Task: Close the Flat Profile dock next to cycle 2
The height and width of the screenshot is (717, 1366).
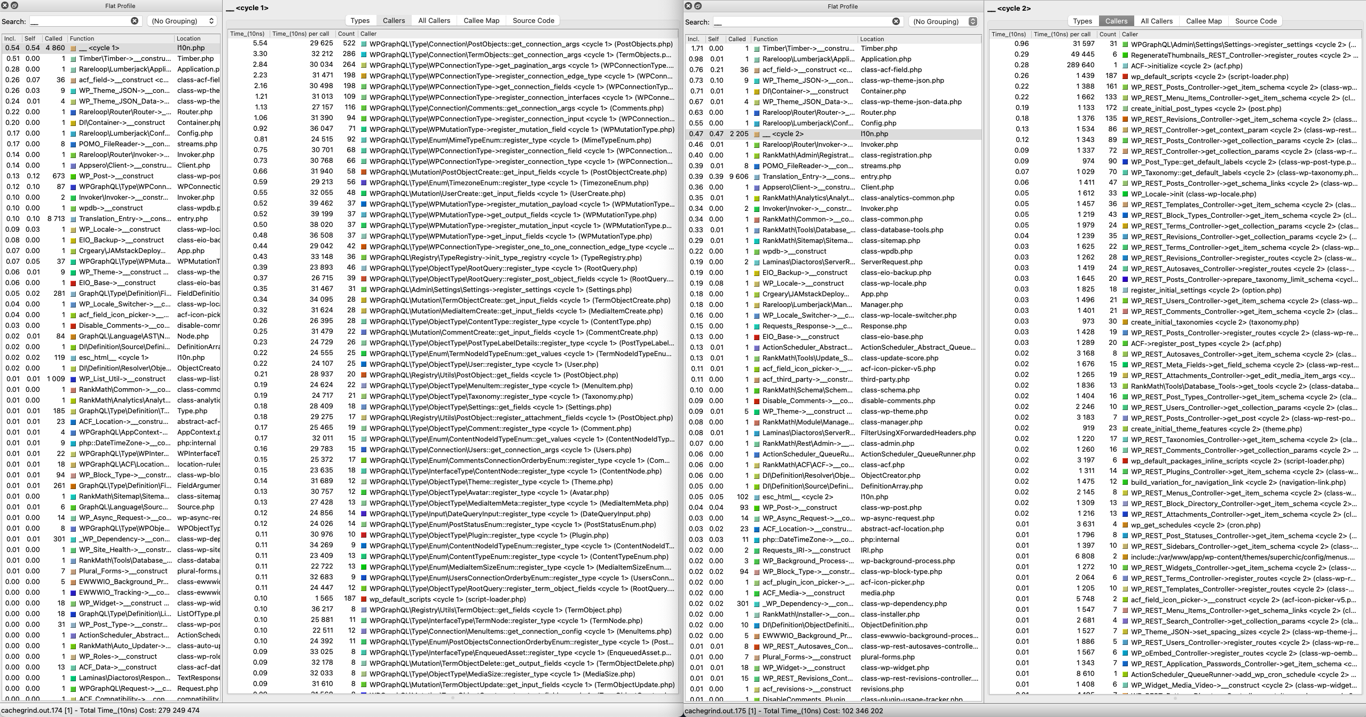Action: [688, 6]
